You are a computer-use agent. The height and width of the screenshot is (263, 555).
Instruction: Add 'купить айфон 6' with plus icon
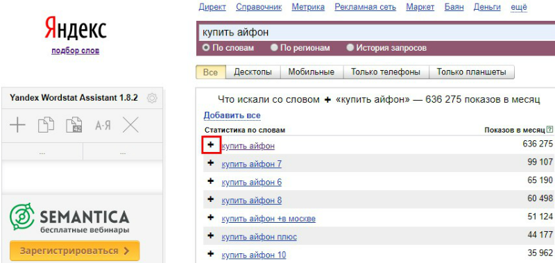coord(211,181)
